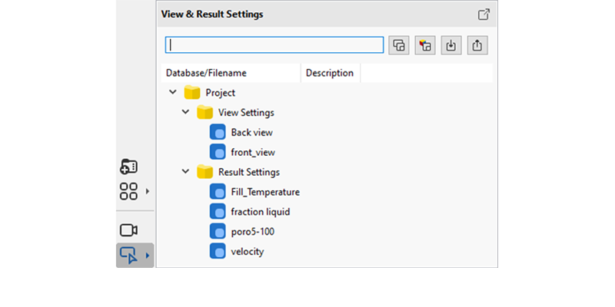Collapse the Result Settings folder
Image resolution: width=615 pixels, height=307 pixels.
tap(185, 172)
